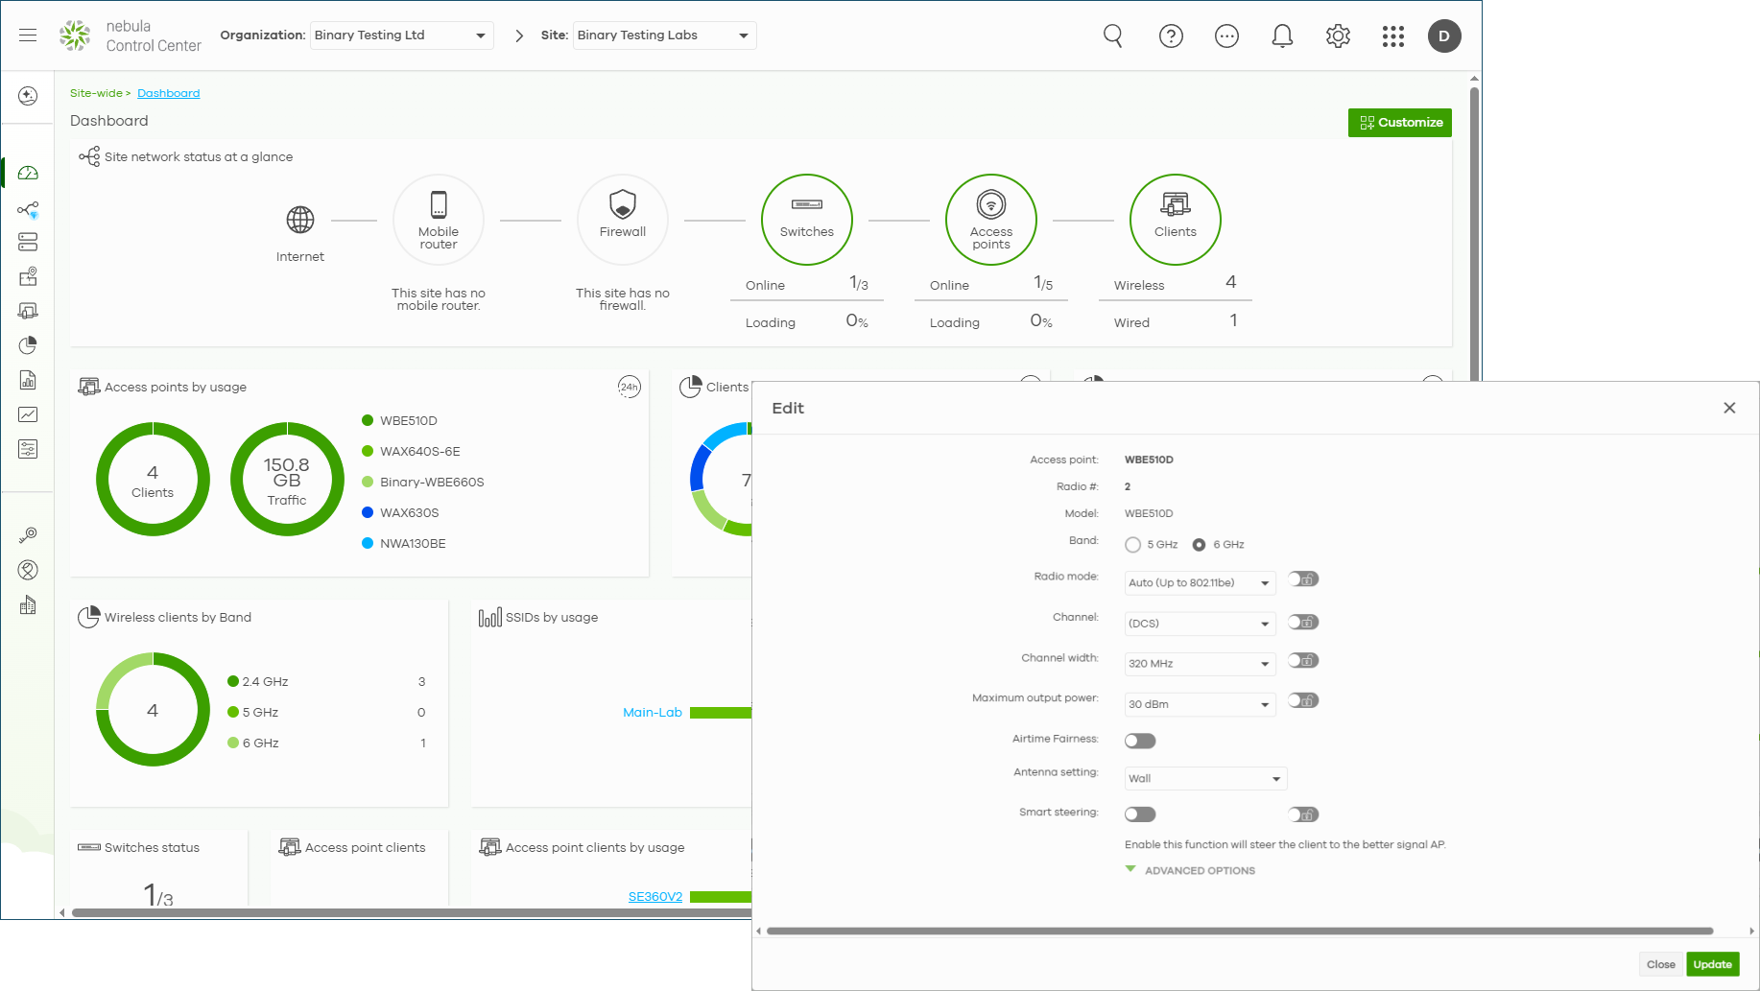Open the key license sidebar icon
The image size is (1760, 991).
tap(28, 535)
